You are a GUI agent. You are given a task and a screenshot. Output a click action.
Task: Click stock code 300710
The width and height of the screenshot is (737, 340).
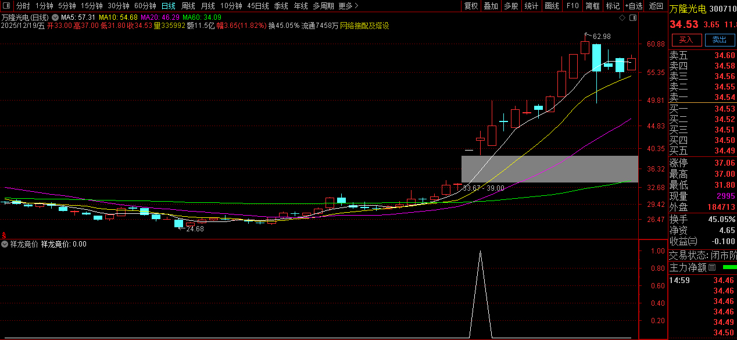click(x=723, y=9)
